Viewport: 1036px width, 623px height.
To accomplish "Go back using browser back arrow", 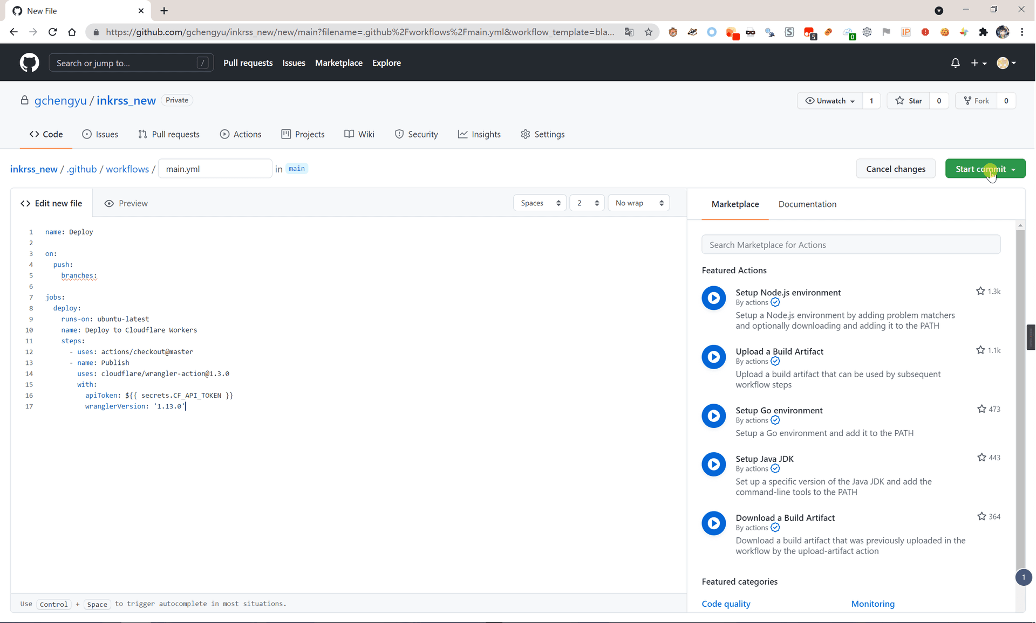I will pyautogui.click(x=13, y=32).
